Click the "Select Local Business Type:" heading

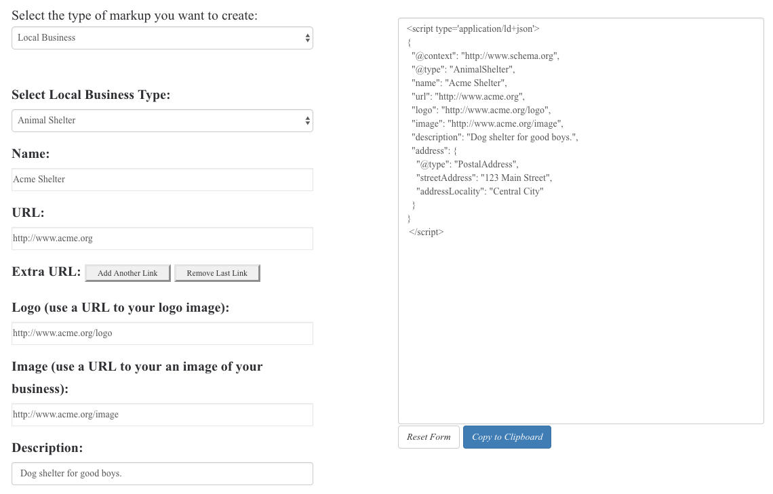91,95
